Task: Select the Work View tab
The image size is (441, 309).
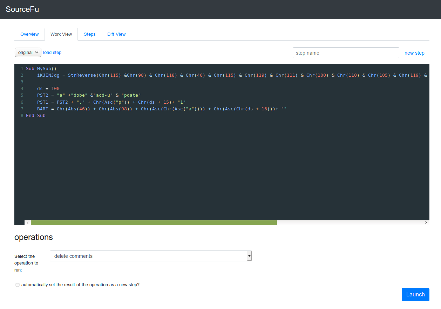Action: click(x=61, y=34)
